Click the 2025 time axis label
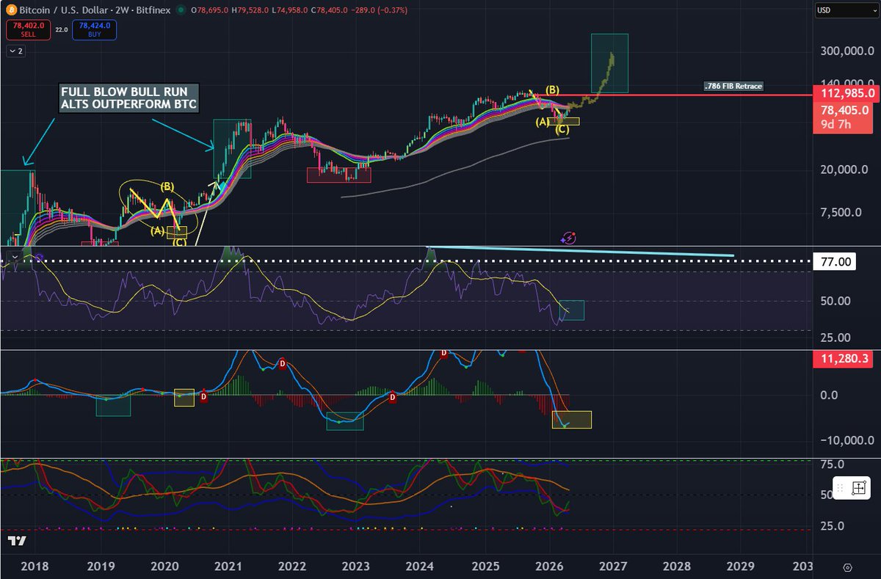 485,567
